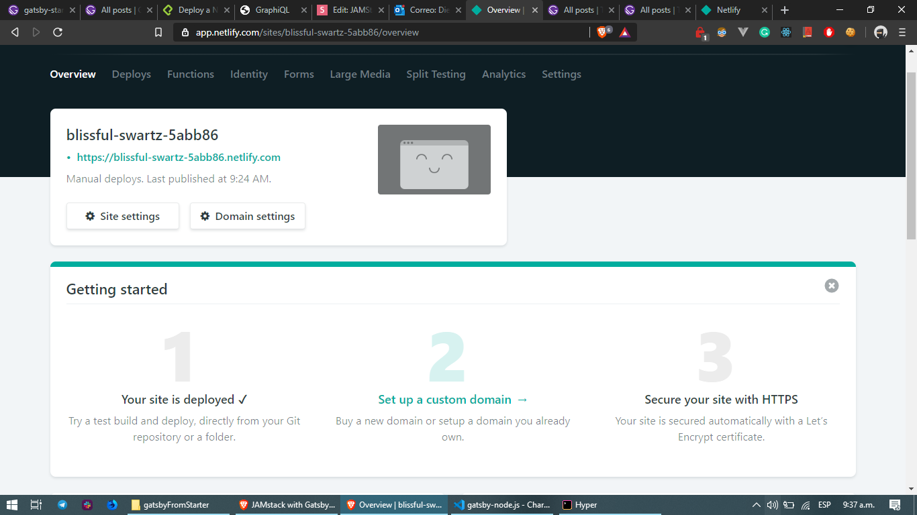Open the Vue devtools extension icon
Screen dimensions: 917x515
tap(743, 32)
